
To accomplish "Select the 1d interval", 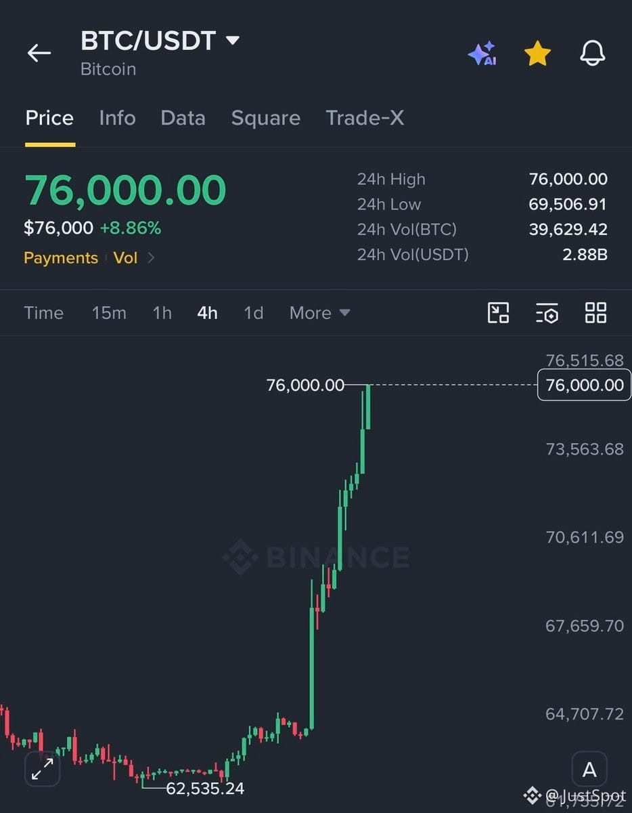I will (x=253, y=313).
